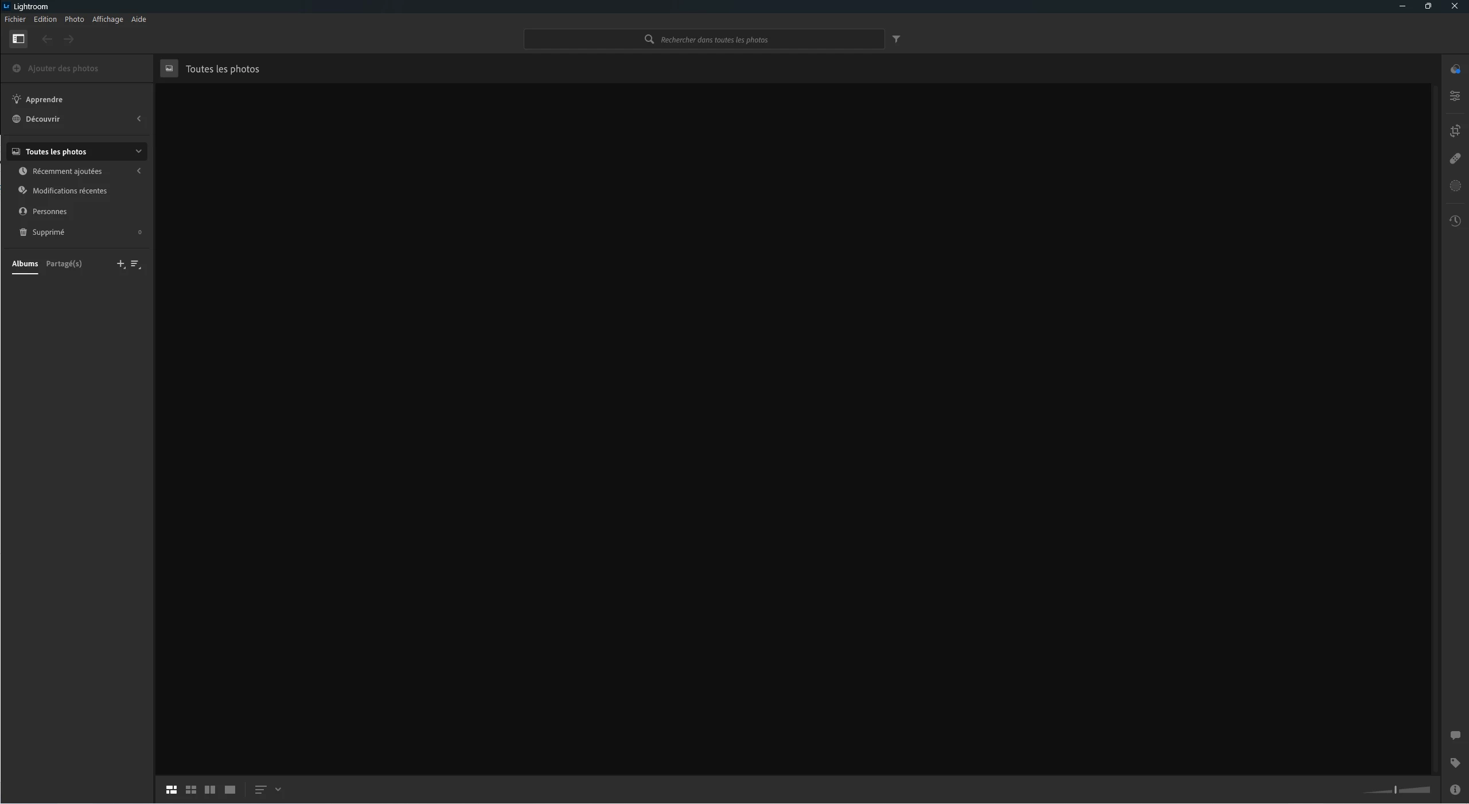Image resolution: width=1469 pixels, height=804 pixels.
Task: Expand the Découvrir section chevron
Action: (138, 119)
